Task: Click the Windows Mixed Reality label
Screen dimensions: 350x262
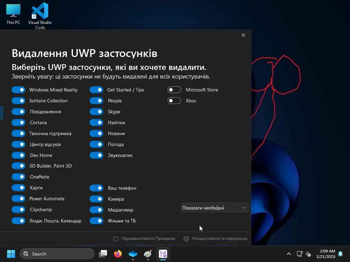Action: pos(54,90)
